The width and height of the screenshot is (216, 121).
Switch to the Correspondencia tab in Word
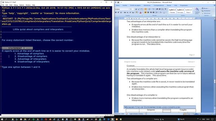(x=159, y=5)
